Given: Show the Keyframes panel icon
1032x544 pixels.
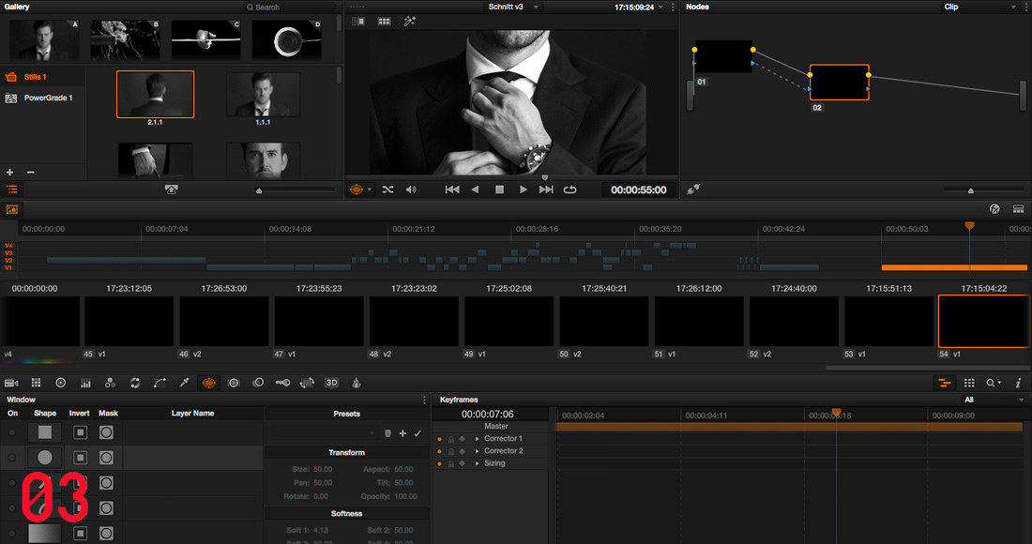Looking at the screenshot, I should [x=945, y=383].
